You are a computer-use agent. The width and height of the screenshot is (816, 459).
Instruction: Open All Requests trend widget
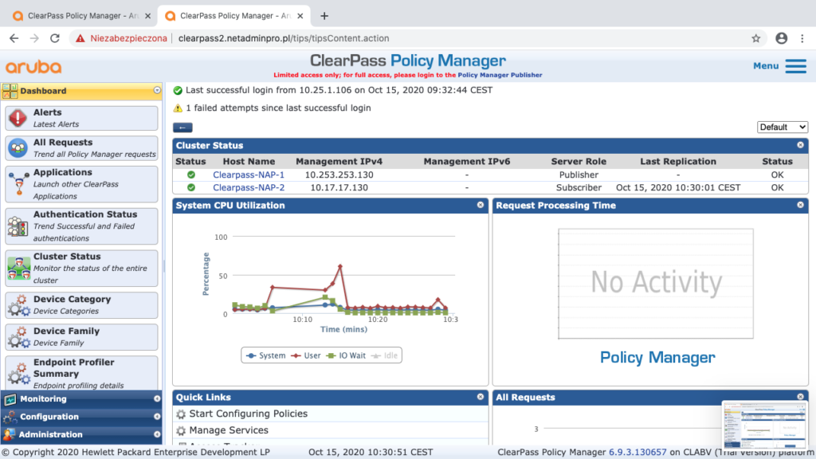coord(82,148)
